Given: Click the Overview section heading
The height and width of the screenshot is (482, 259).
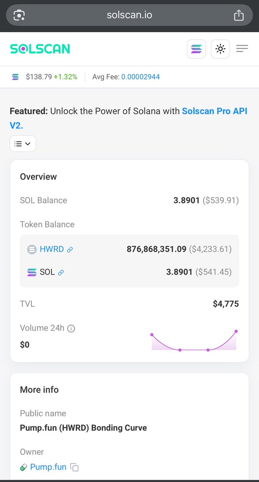Looking at the screenshot, I should click(39, 177).
